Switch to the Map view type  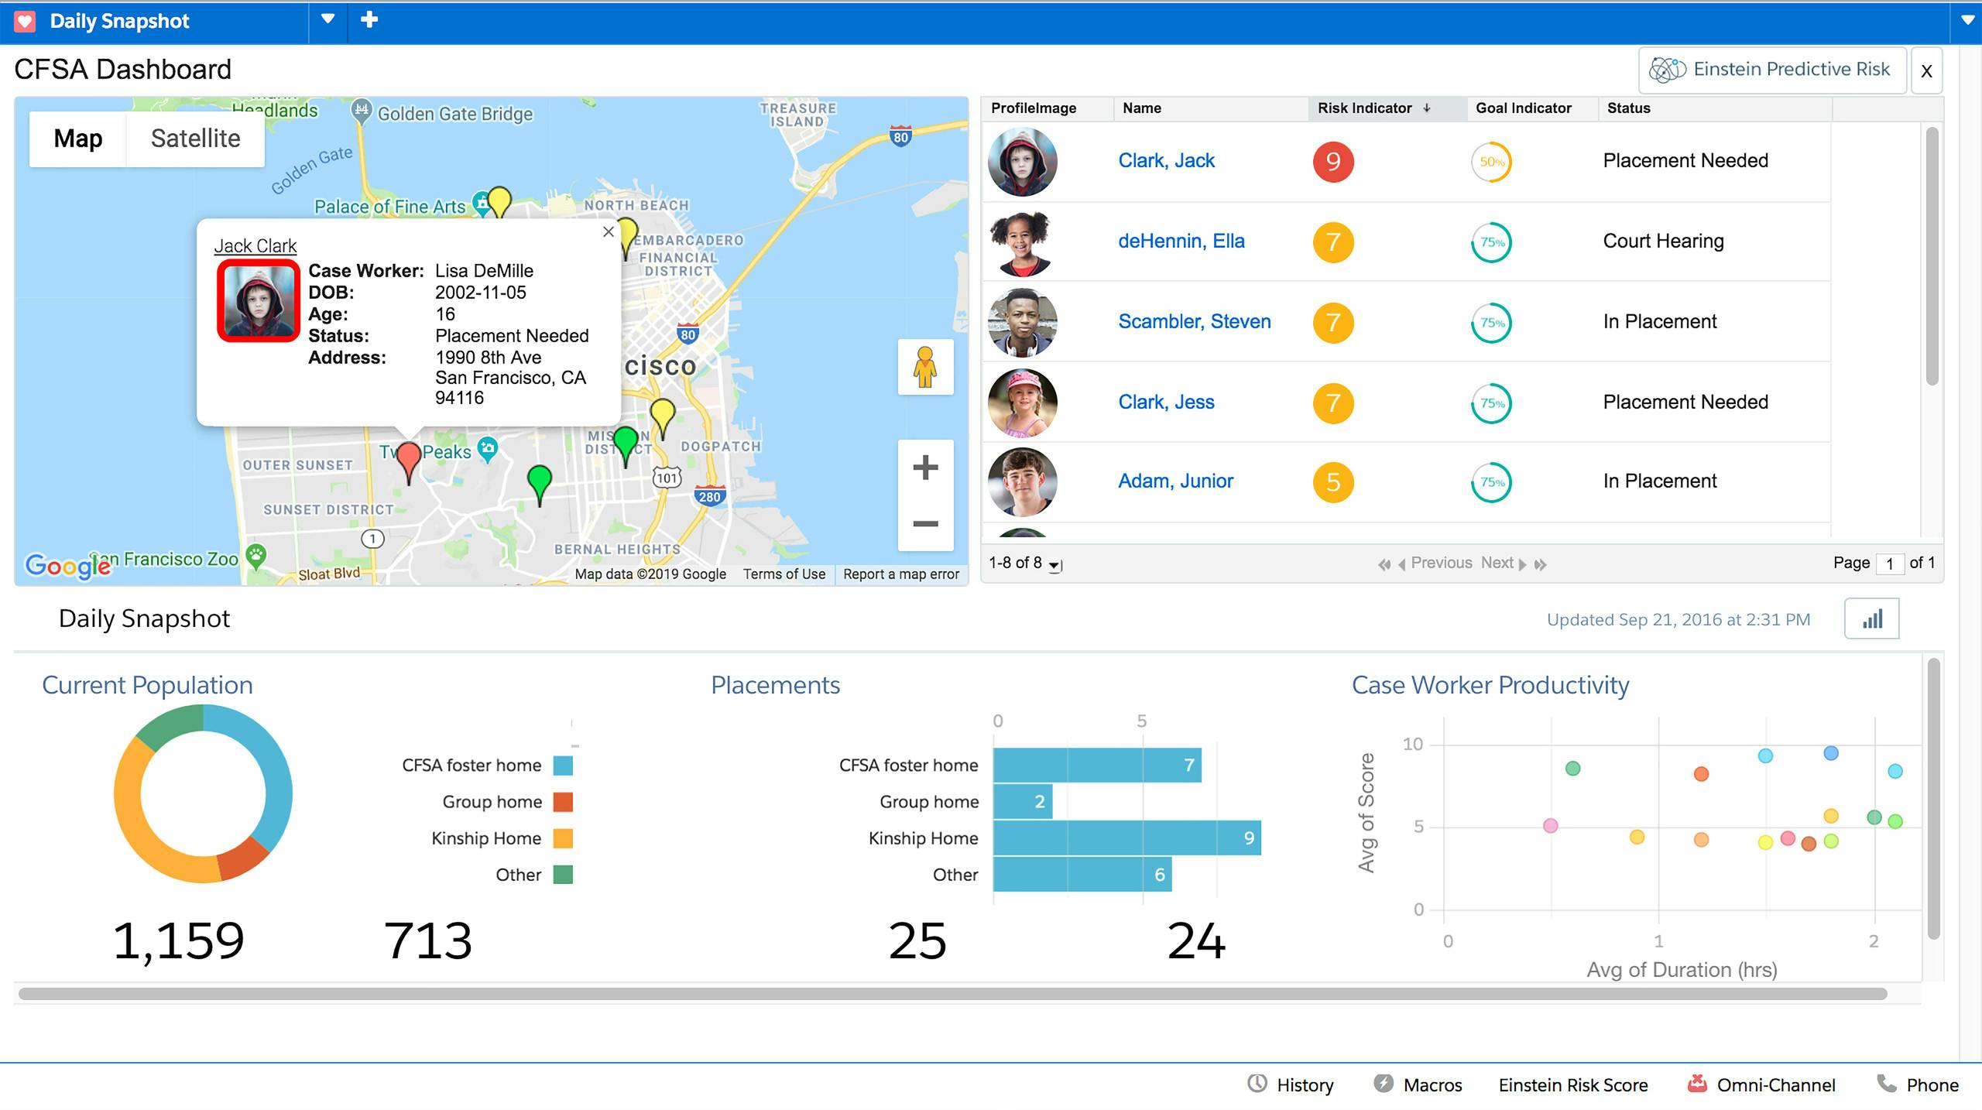[78, 139]
